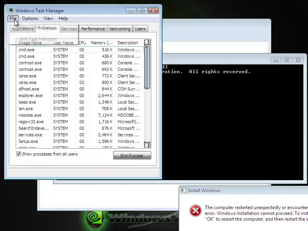Select the cmd.exe row using 516 K

(x=80, y=50)
